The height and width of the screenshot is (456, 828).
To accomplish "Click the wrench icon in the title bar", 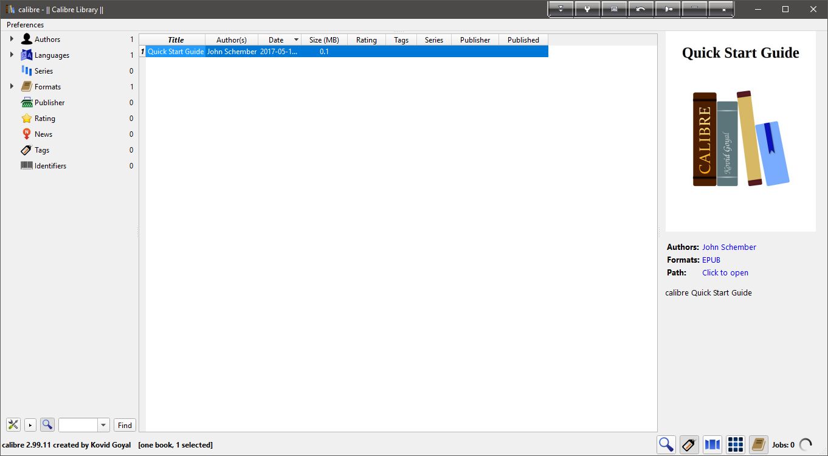I will [x=588, y=9].
